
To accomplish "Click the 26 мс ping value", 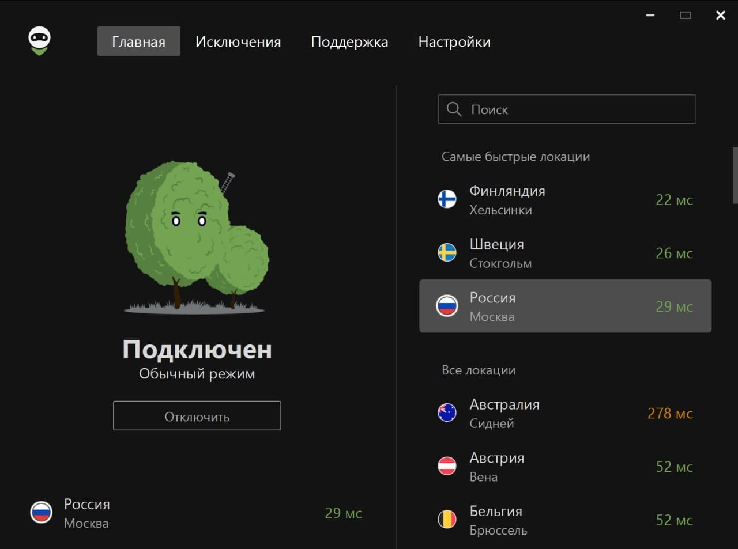I will [674, 253].
